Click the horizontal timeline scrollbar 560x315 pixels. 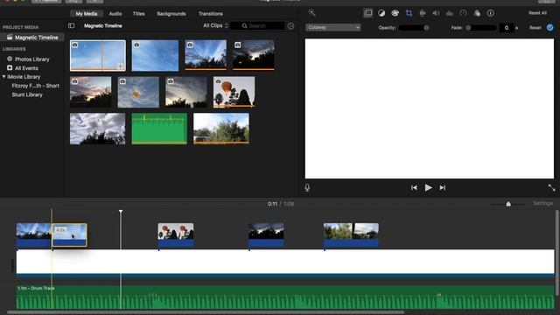(x=206, y=312)
